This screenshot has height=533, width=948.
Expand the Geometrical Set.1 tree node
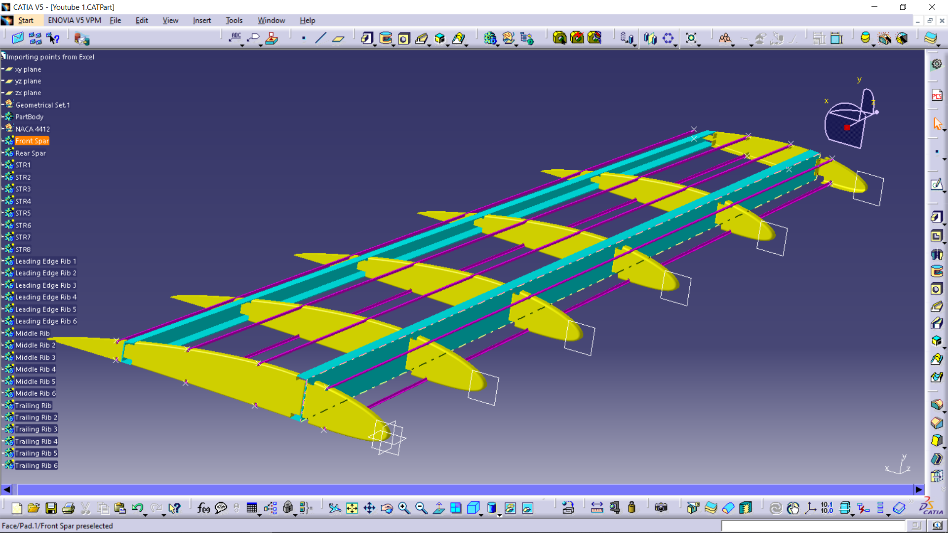tap(3, 105)
